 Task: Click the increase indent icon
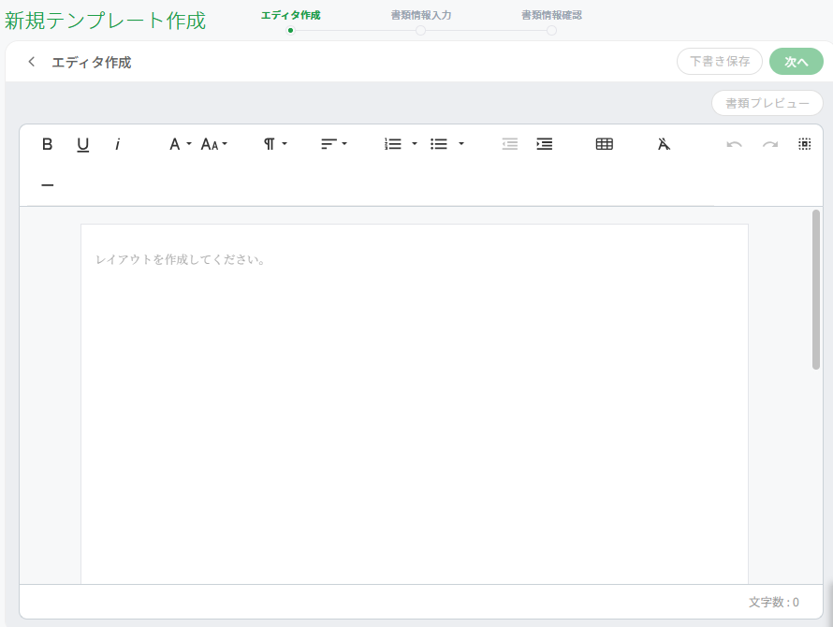(545, 144)
